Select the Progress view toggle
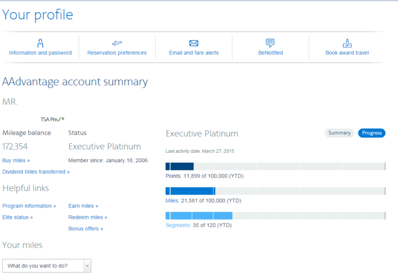Viewport: 398px width, 279px height. [x=372, y=133]
